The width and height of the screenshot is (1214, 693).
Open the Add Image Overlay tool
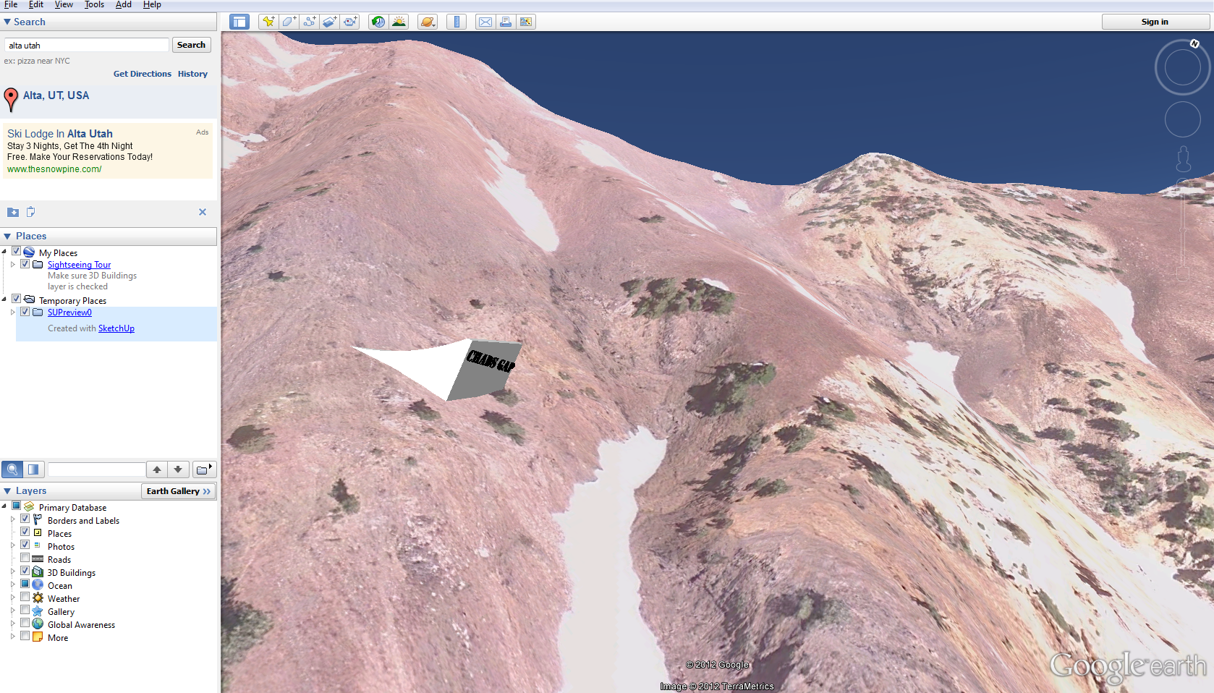329,22
